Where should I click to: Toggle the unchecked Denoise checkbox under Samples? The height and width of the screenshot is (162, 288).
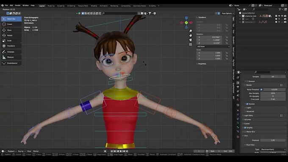tap(247, 81)
